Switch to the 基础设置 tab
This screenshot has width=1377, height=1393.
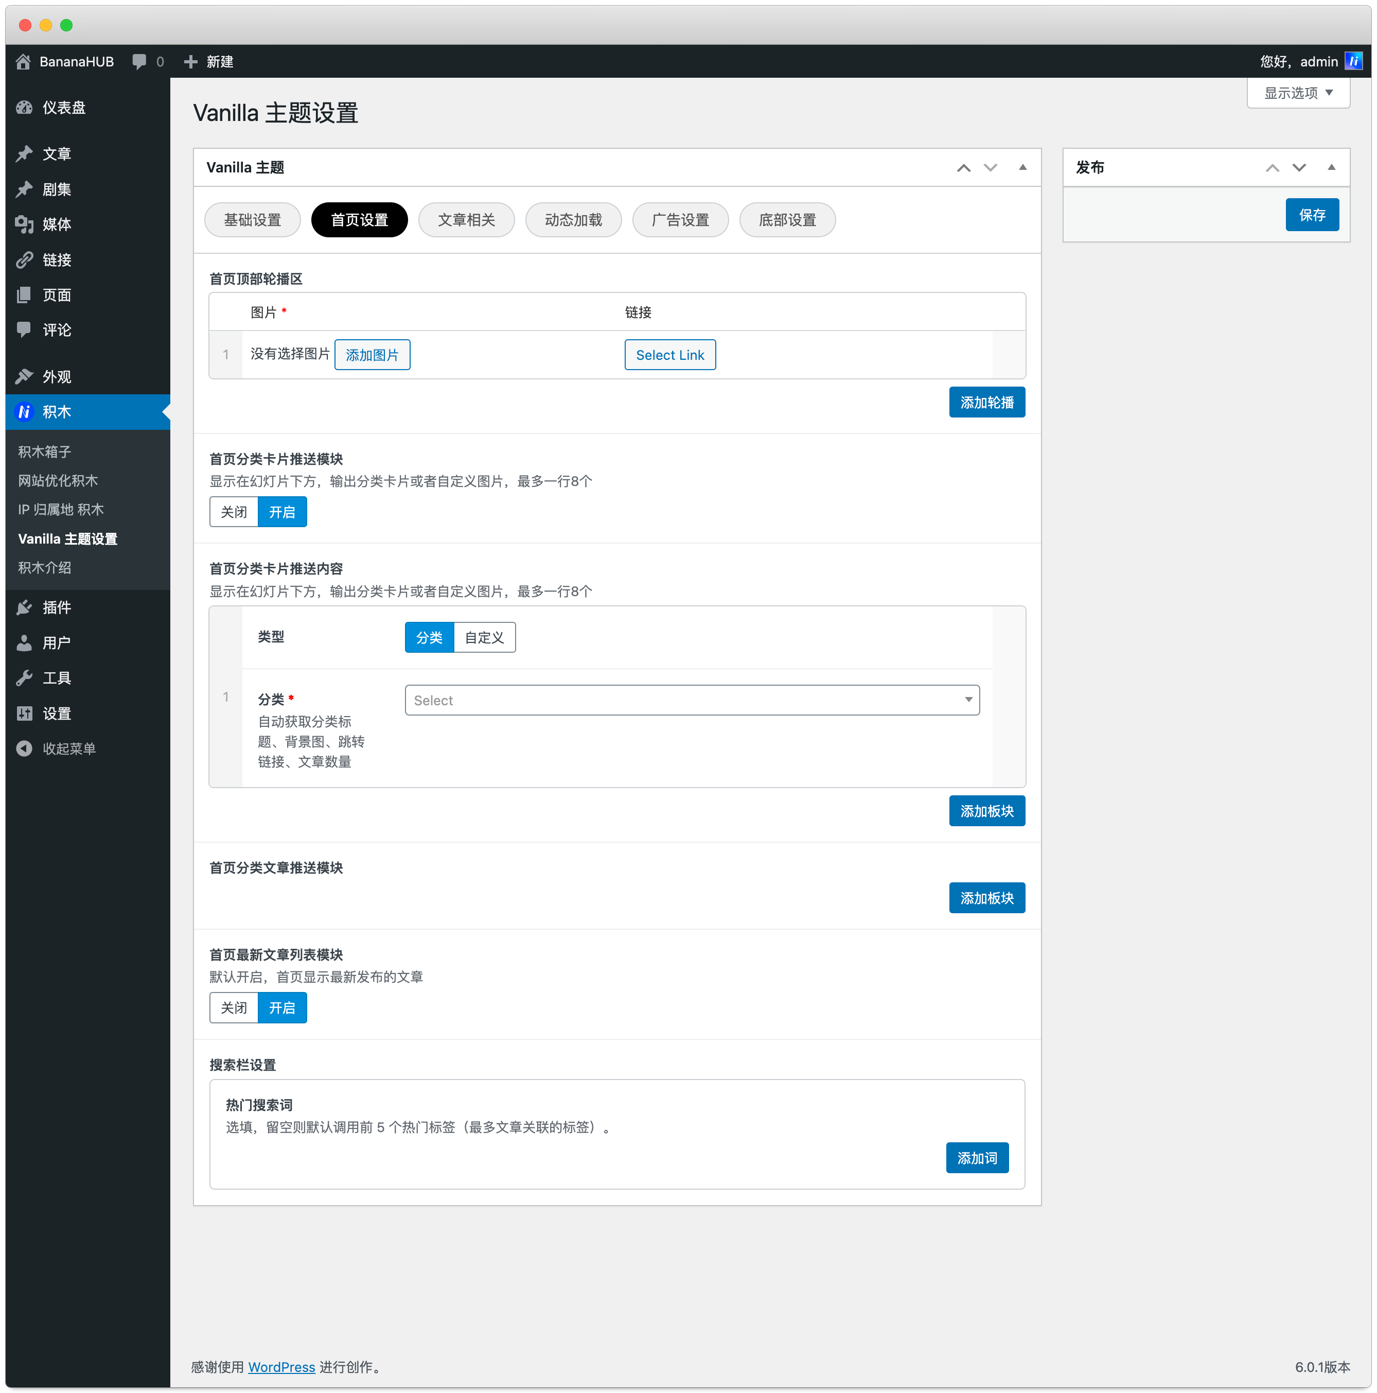pyautogui.click(x=252, y=220)
